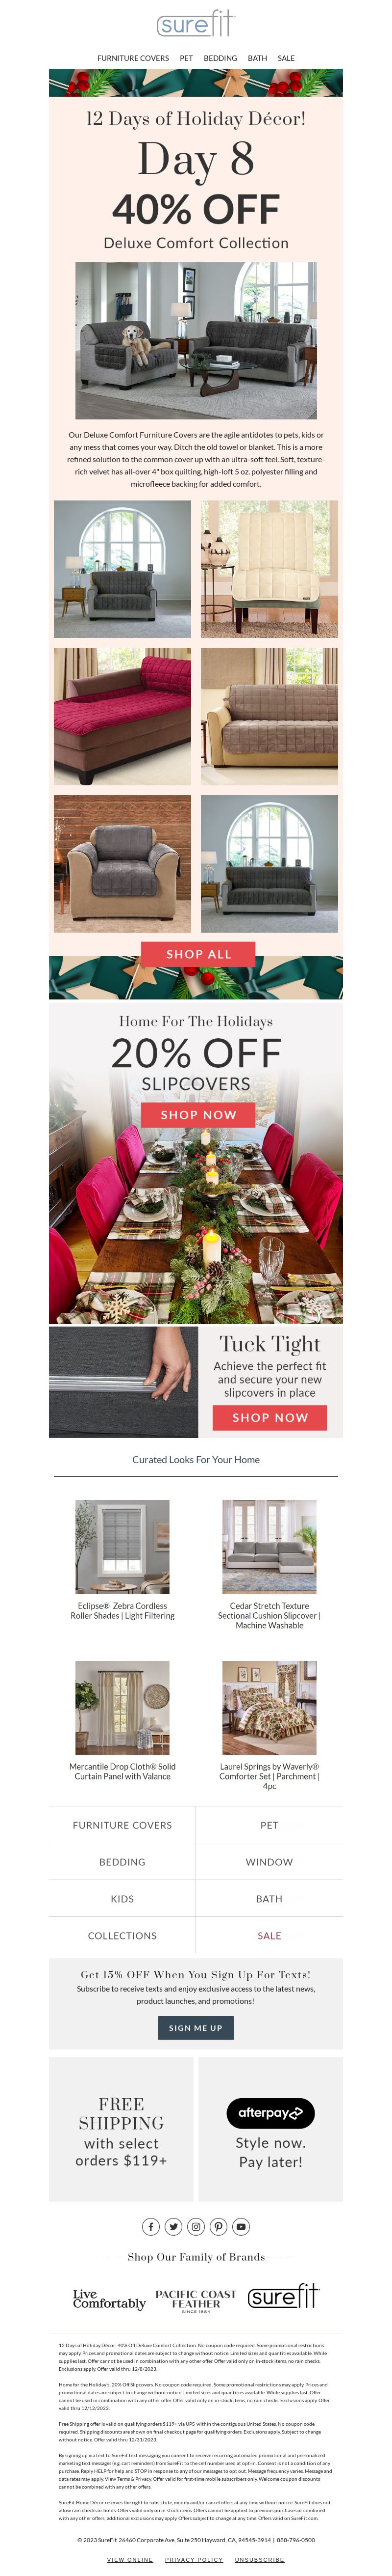The height and width of the screenshot is (2576, 392).
Task: Click Shop Now in Tuck Tight section
Action: (269, 1417)
